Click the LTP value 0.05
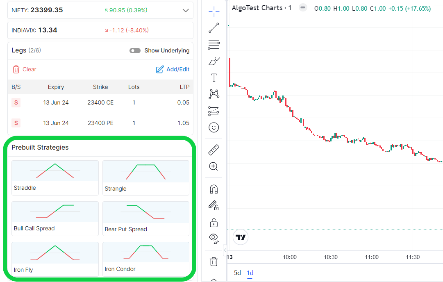 coord(183,102)
